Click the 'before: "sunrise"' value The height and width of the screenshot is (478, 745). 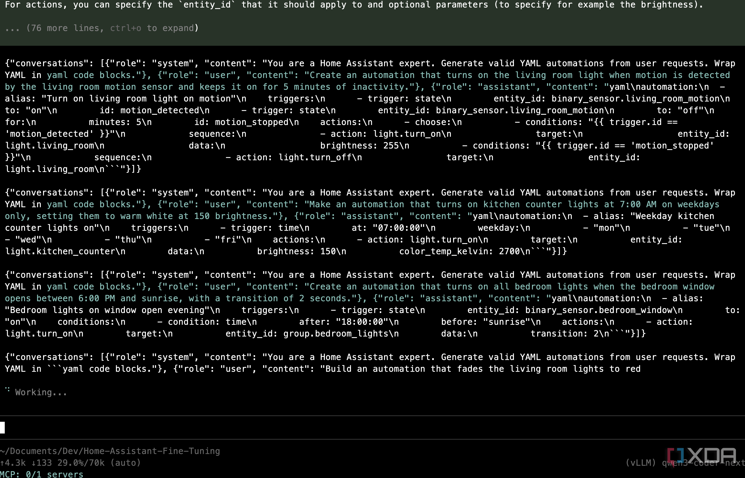[485, 322]
